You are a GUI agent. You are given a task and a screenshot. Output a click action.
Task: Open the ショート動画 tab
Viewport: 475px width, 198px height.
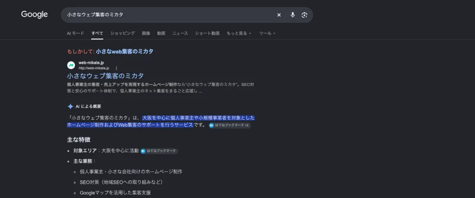pyautogui.click(x=207, y=33)
